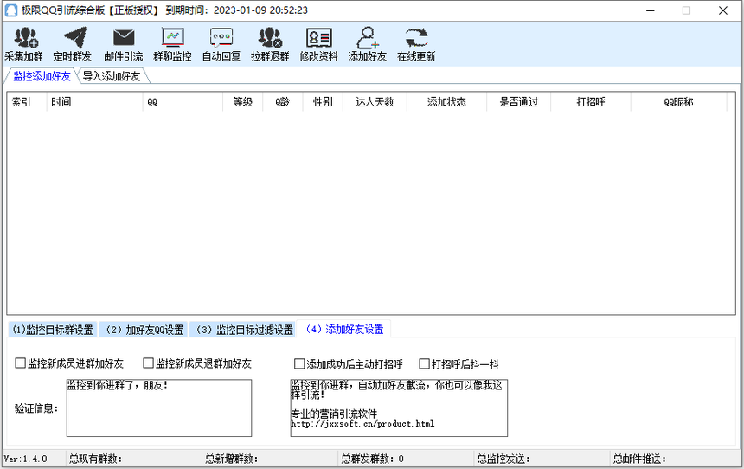The width and height of the screenshot is (744, 469).
Task: Sort by the 时间 column header
Action: pyautogui.click(x=94, y=101)
